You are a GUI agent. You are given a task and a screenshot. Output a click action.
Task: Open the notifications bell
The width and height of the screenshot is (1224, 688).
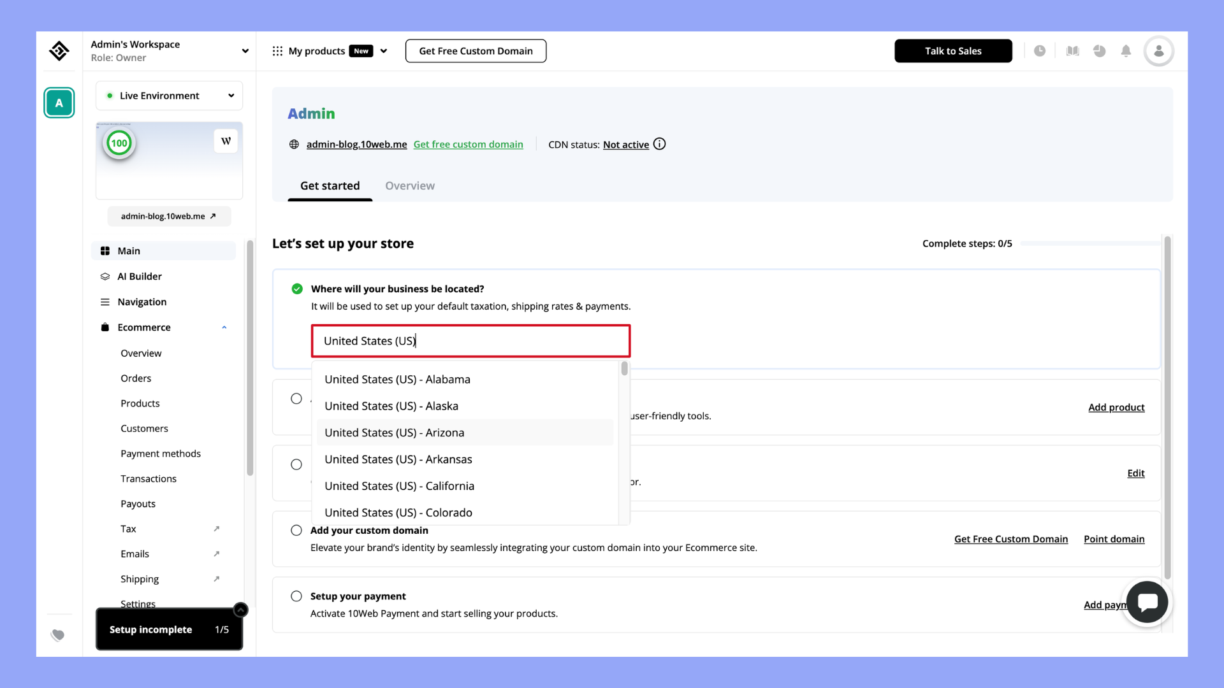click(1126, 51)
